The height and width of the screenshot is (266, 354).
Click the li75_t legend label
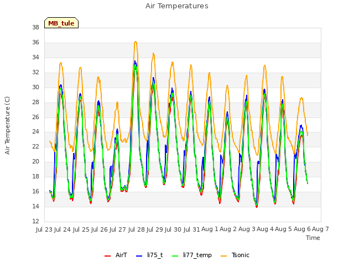click(x=155, y=255)
